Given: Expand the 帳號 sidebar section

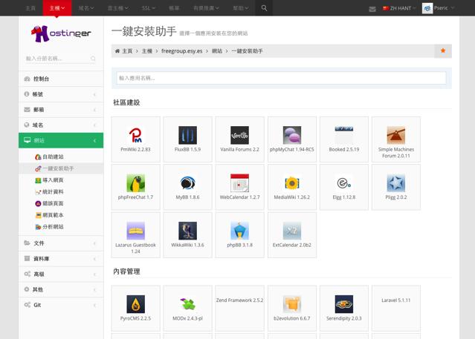Looking at the screenshot, I should click(61, 94).
